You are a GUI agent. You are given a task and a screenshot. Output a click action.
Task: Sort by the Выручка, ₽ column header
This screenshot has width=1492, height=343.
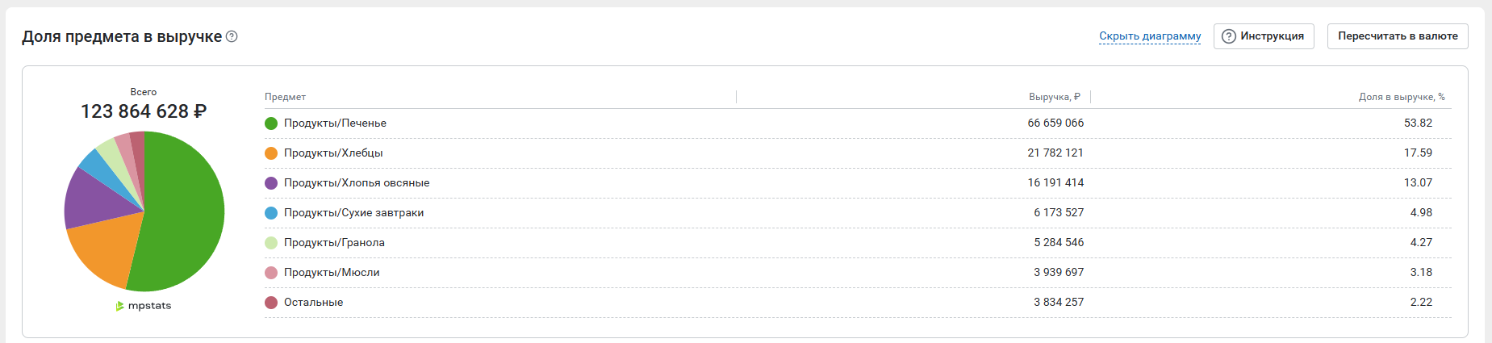(1054, 97)
